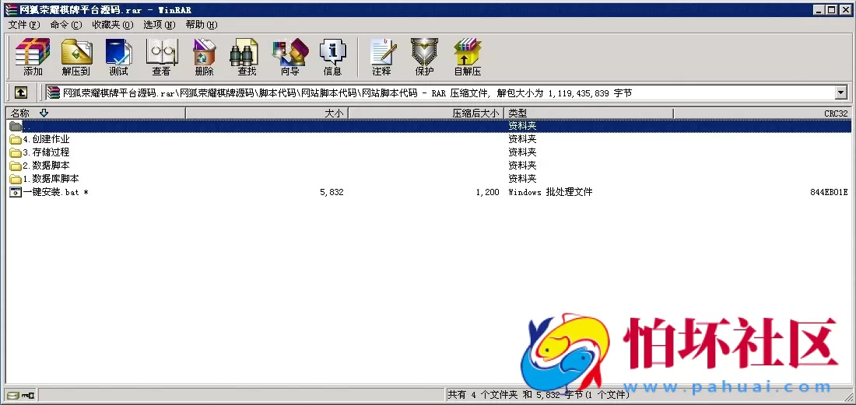
Task: Click the CRC32 value 844EB01E
Action: click(x=830, y=192)
